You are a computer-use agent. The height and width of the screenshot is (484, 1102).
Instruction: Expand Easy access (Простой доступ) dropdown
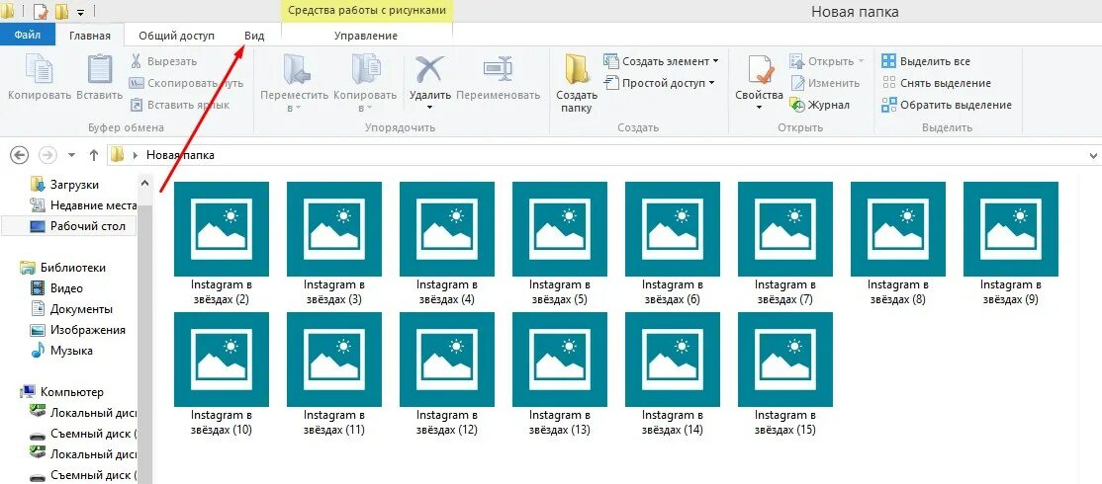[711, 84]
